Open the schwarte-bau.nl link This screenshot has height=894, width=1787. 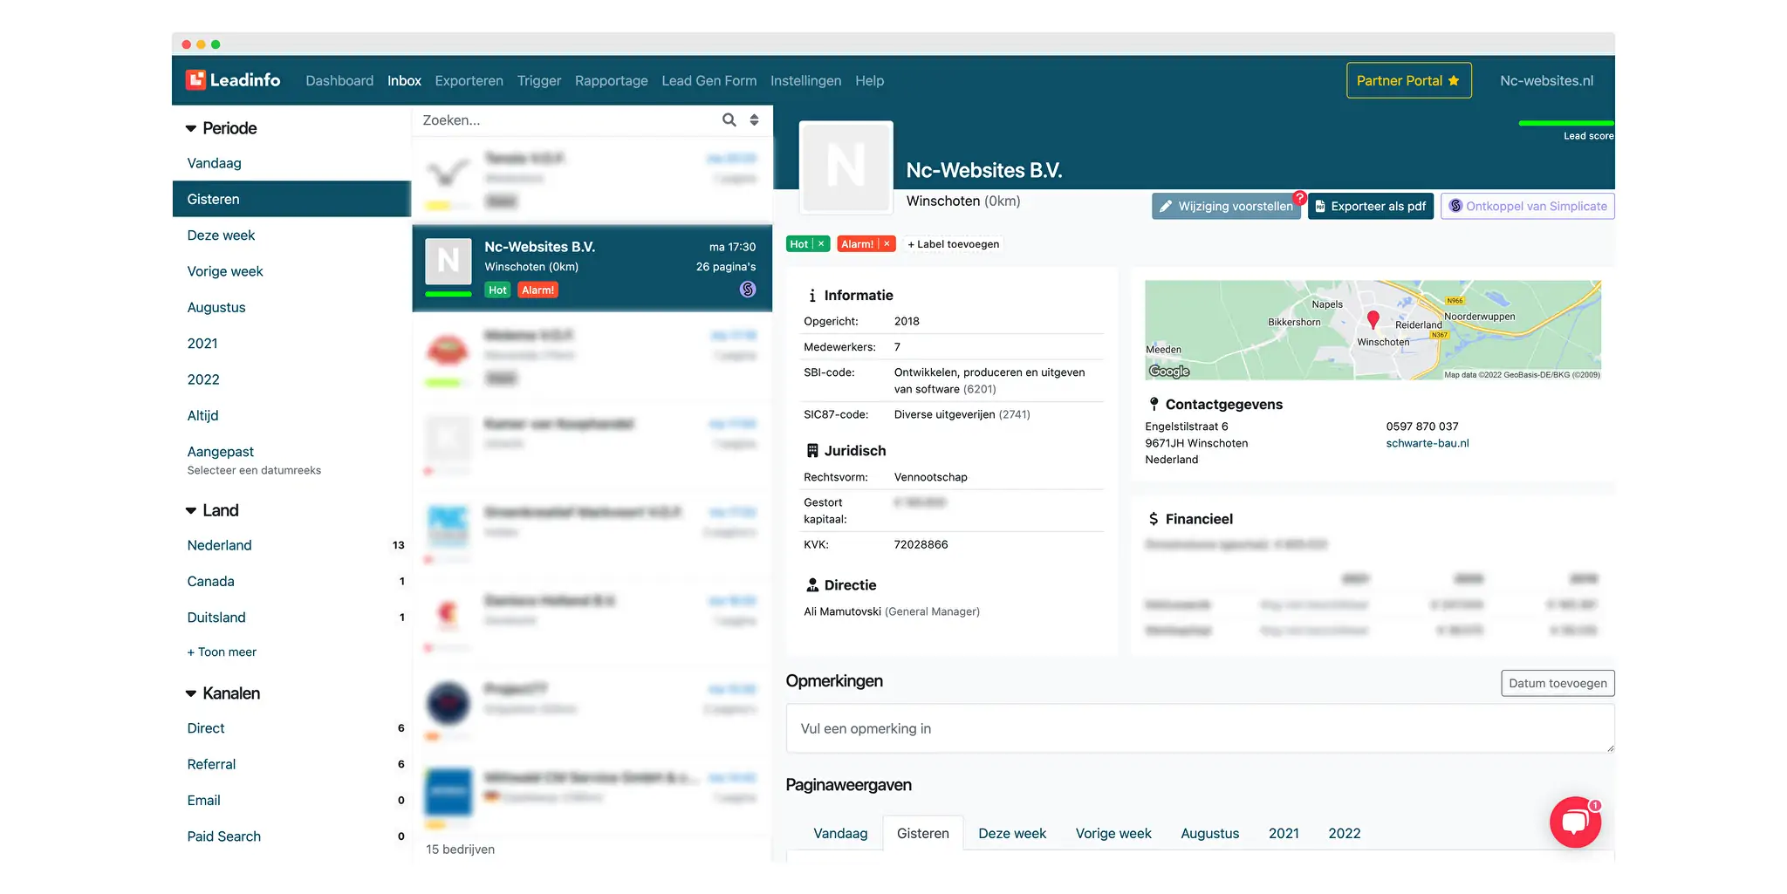(x=1428, y=443)
